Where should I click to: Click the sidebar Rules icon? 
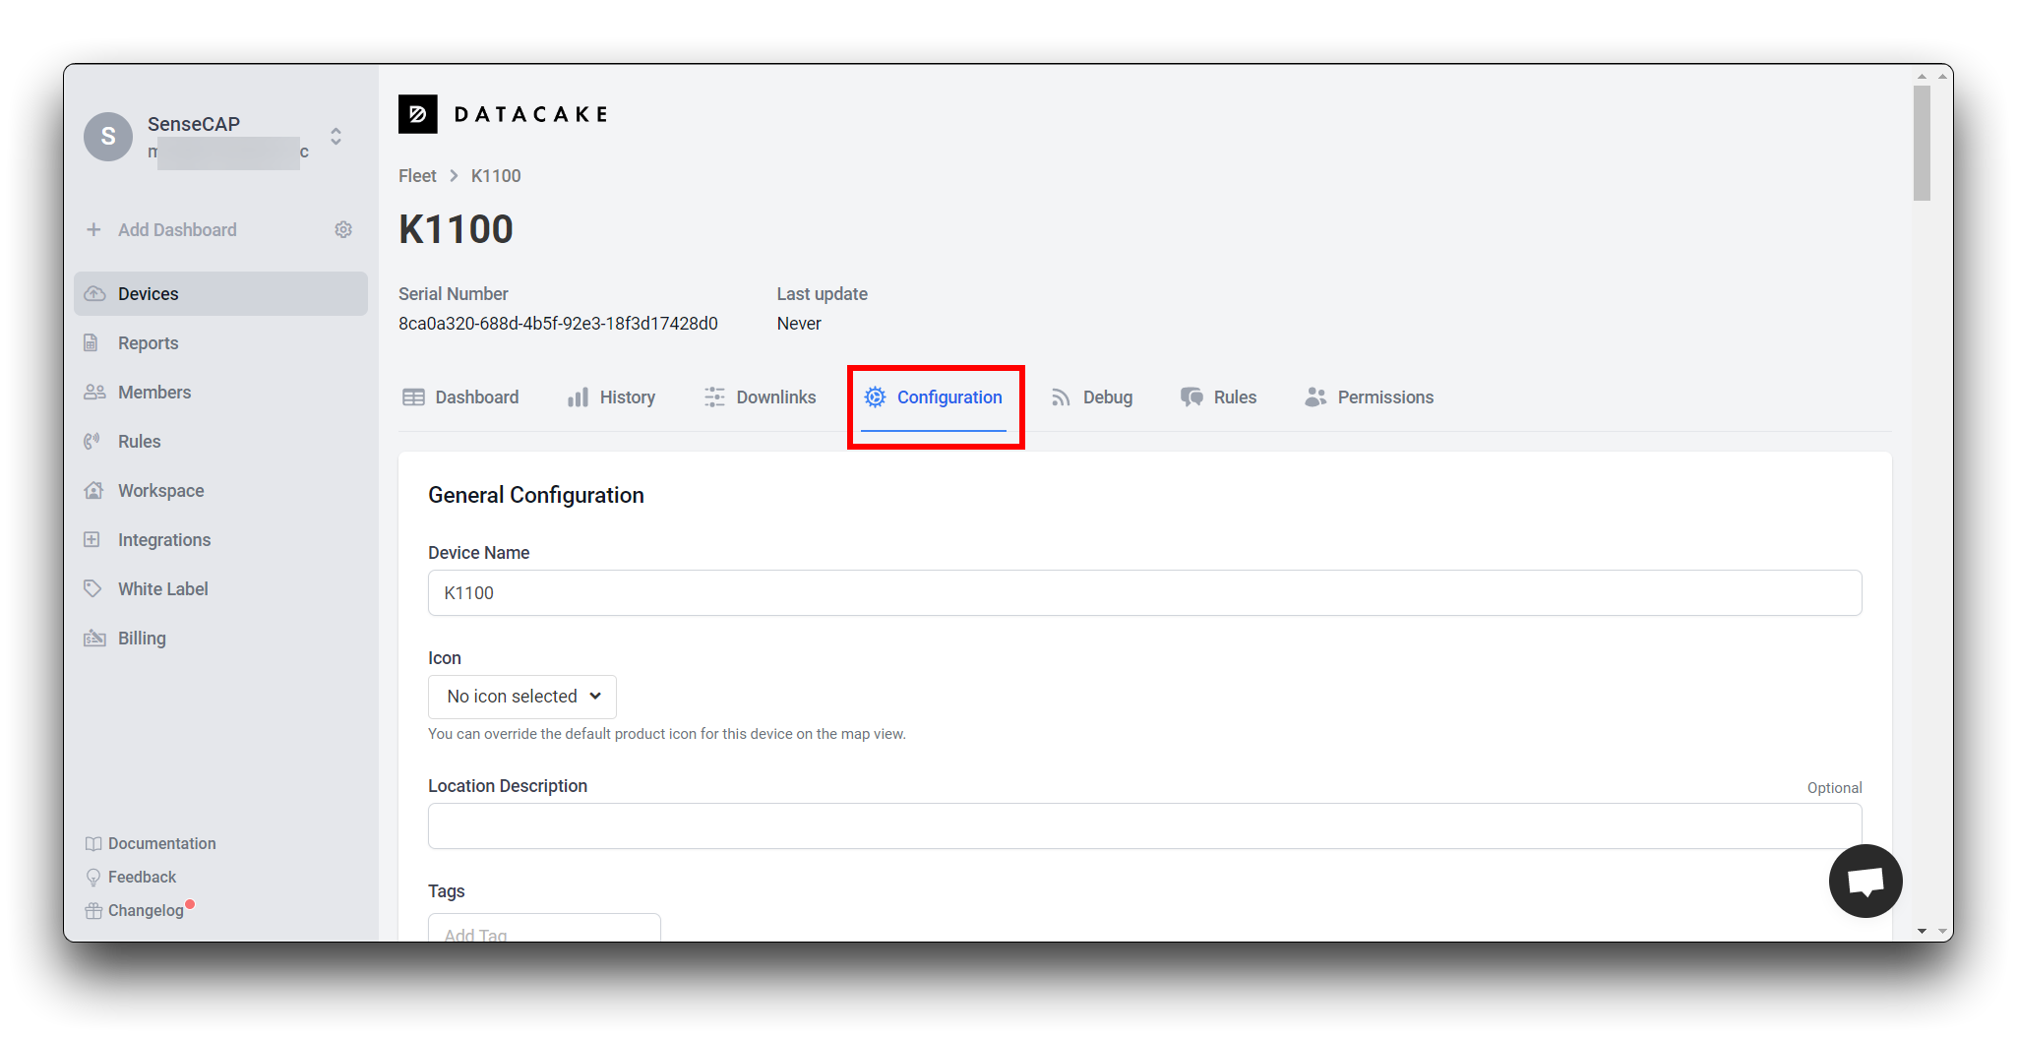[92, 441]
